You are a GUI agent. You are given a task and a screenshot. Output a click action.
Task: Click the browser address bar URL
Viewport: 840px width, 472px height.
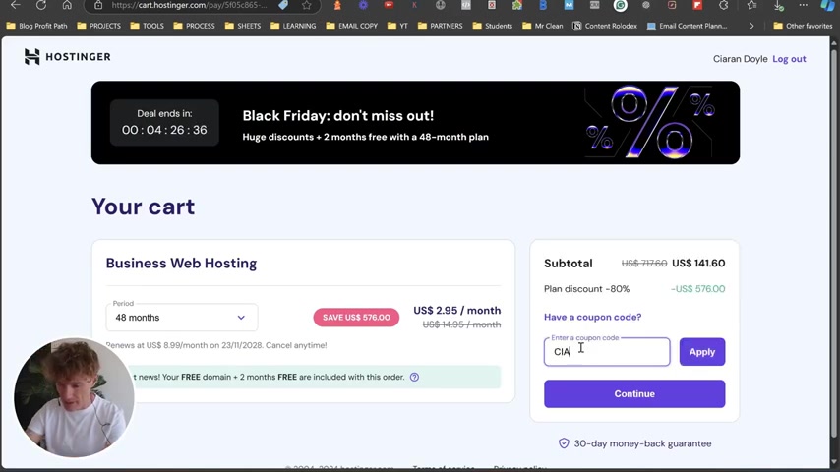189,5
